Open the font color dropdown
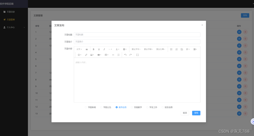 117,49
